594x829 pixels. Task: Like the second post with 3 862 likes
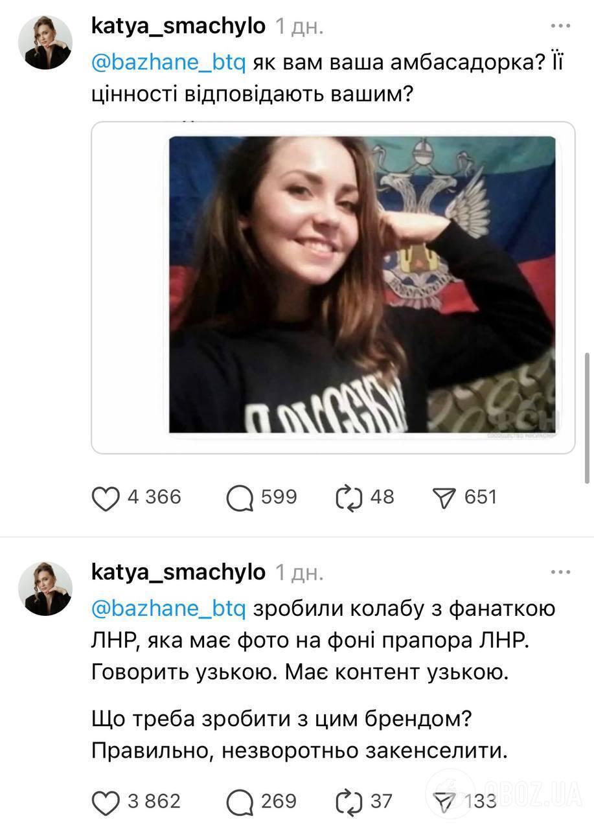click(108, 801)
